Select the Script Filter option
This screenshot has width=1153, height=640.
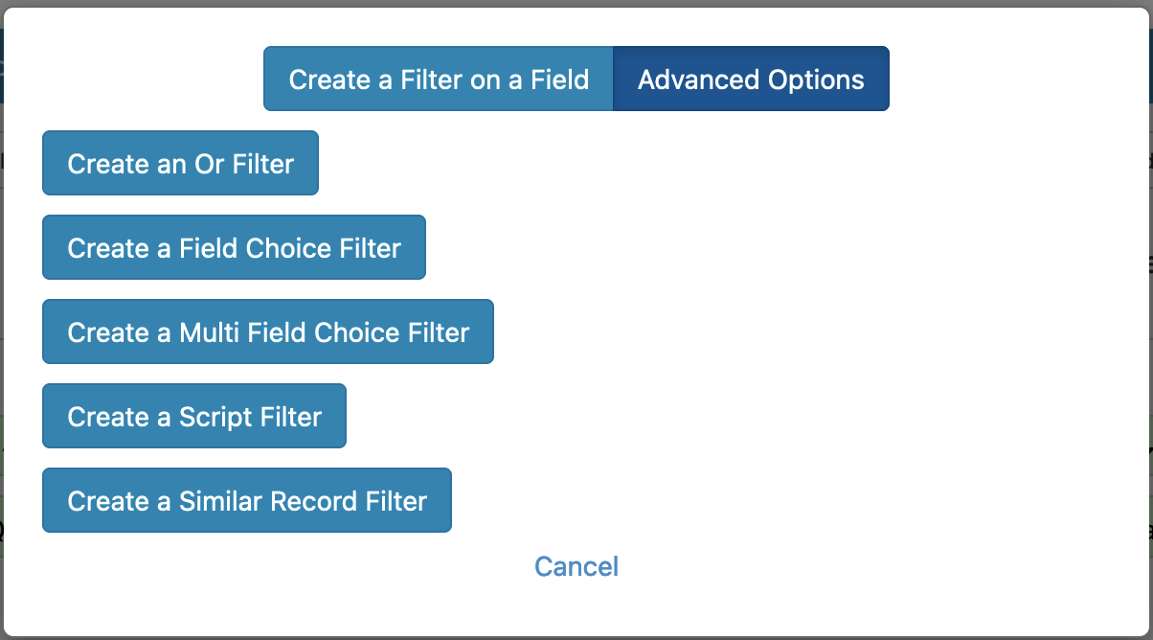pos(193,416)
